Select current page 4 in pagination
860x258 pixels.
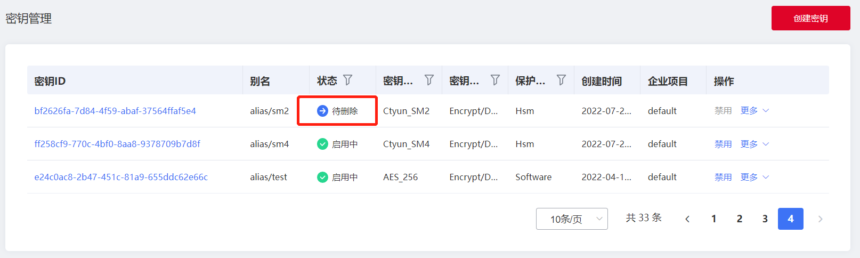tap(791, 219)
